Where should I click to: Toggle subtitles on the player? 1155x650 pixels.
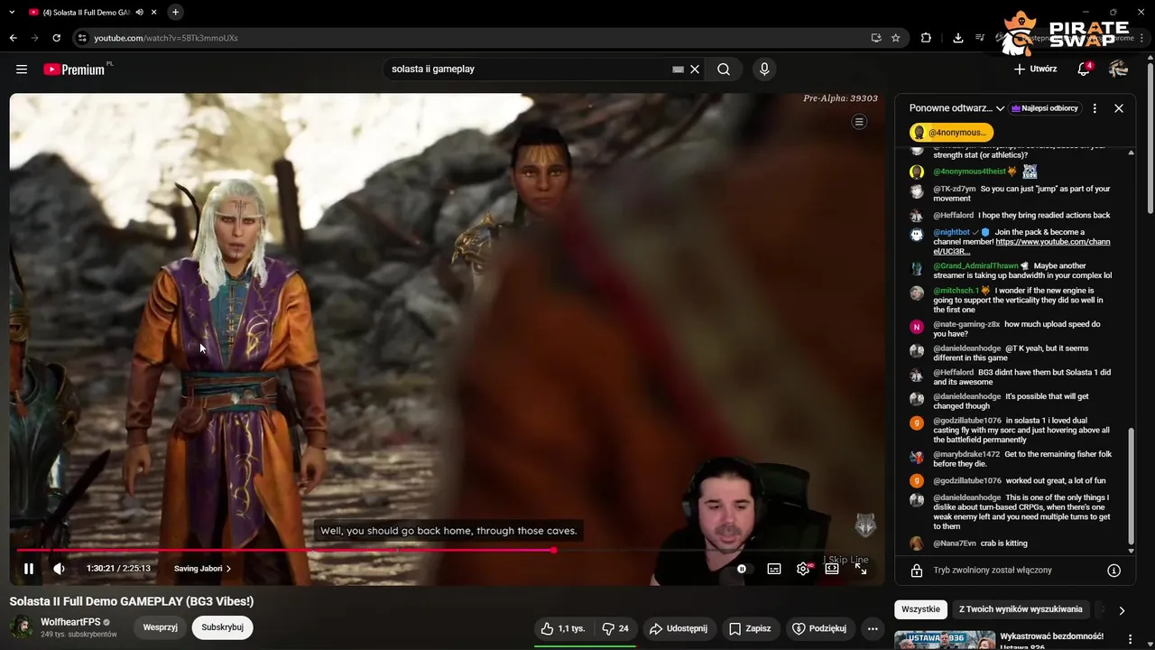[x=774, y=569]
